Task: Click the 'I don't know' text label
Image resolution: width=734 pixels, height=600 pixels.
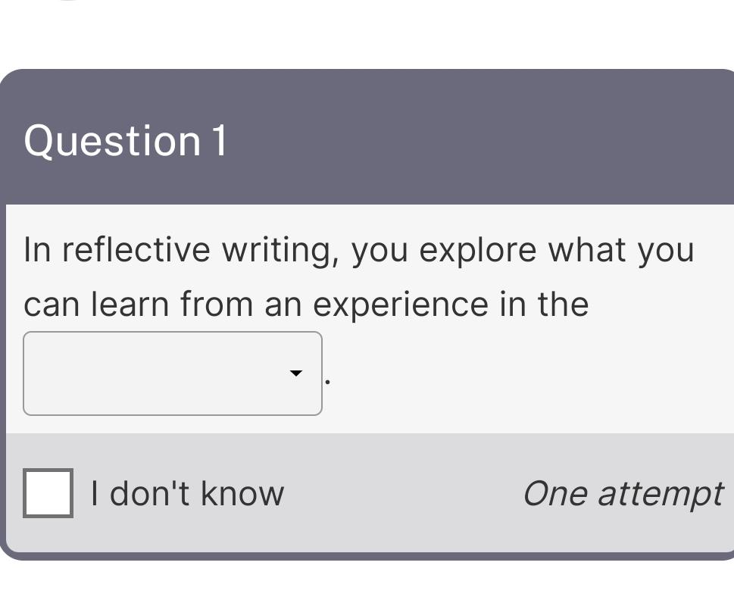Action: [x=186, y=492]
